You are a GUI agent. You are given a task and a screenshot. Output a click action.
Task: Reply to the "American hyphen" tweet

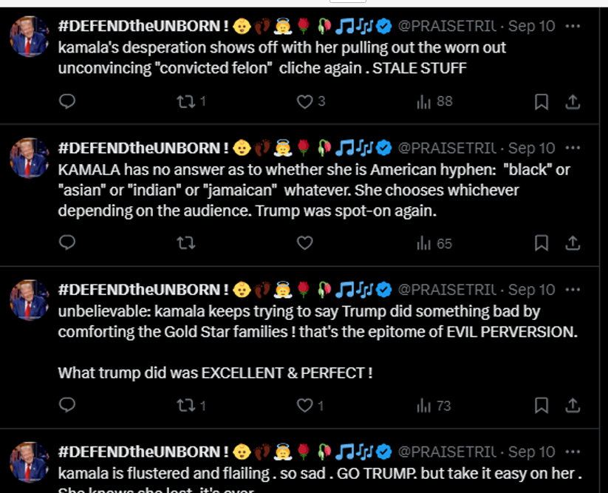click(67, 243)
